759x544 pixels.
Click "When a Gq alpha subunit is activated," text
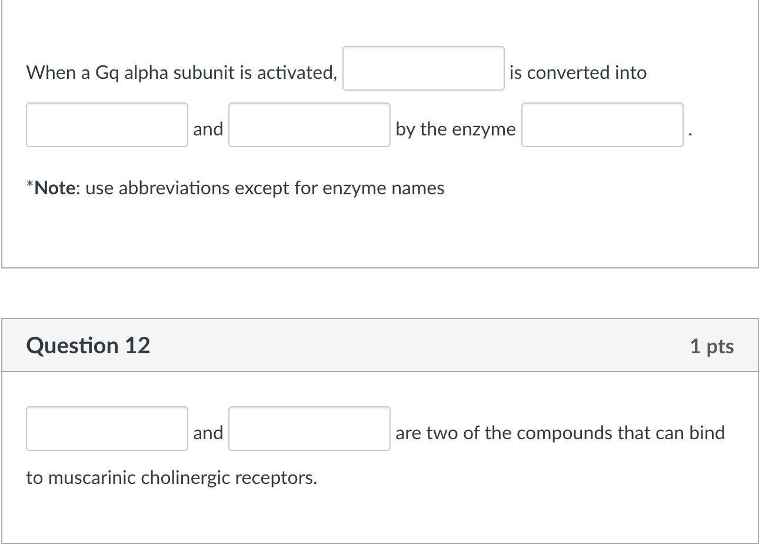(181, 73)
